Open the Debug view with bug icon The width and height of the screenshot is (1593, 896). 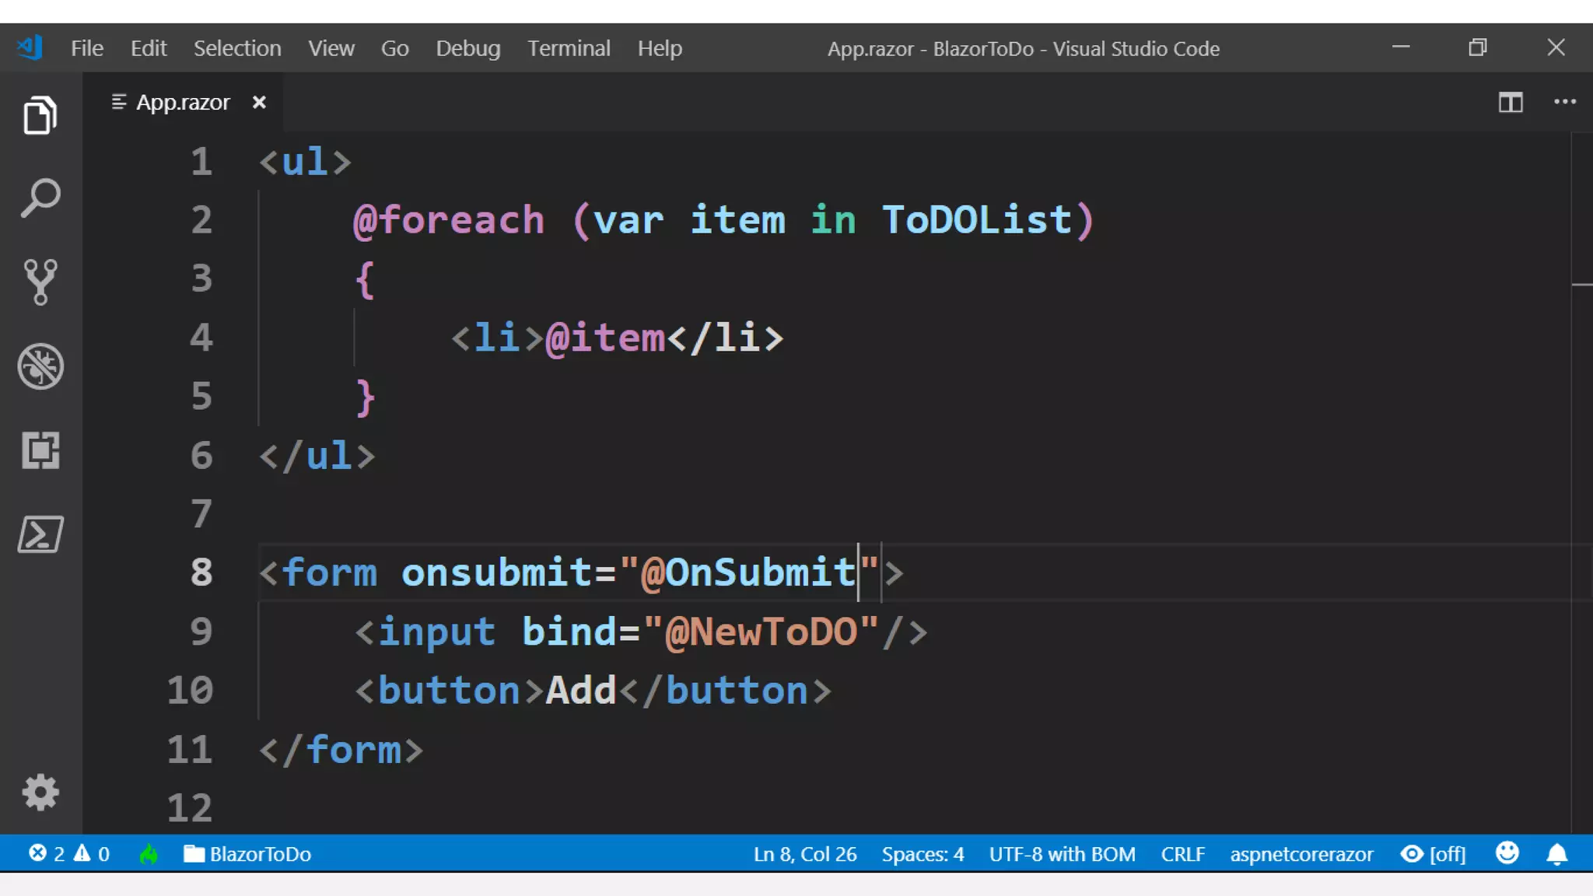click(40, 366)
